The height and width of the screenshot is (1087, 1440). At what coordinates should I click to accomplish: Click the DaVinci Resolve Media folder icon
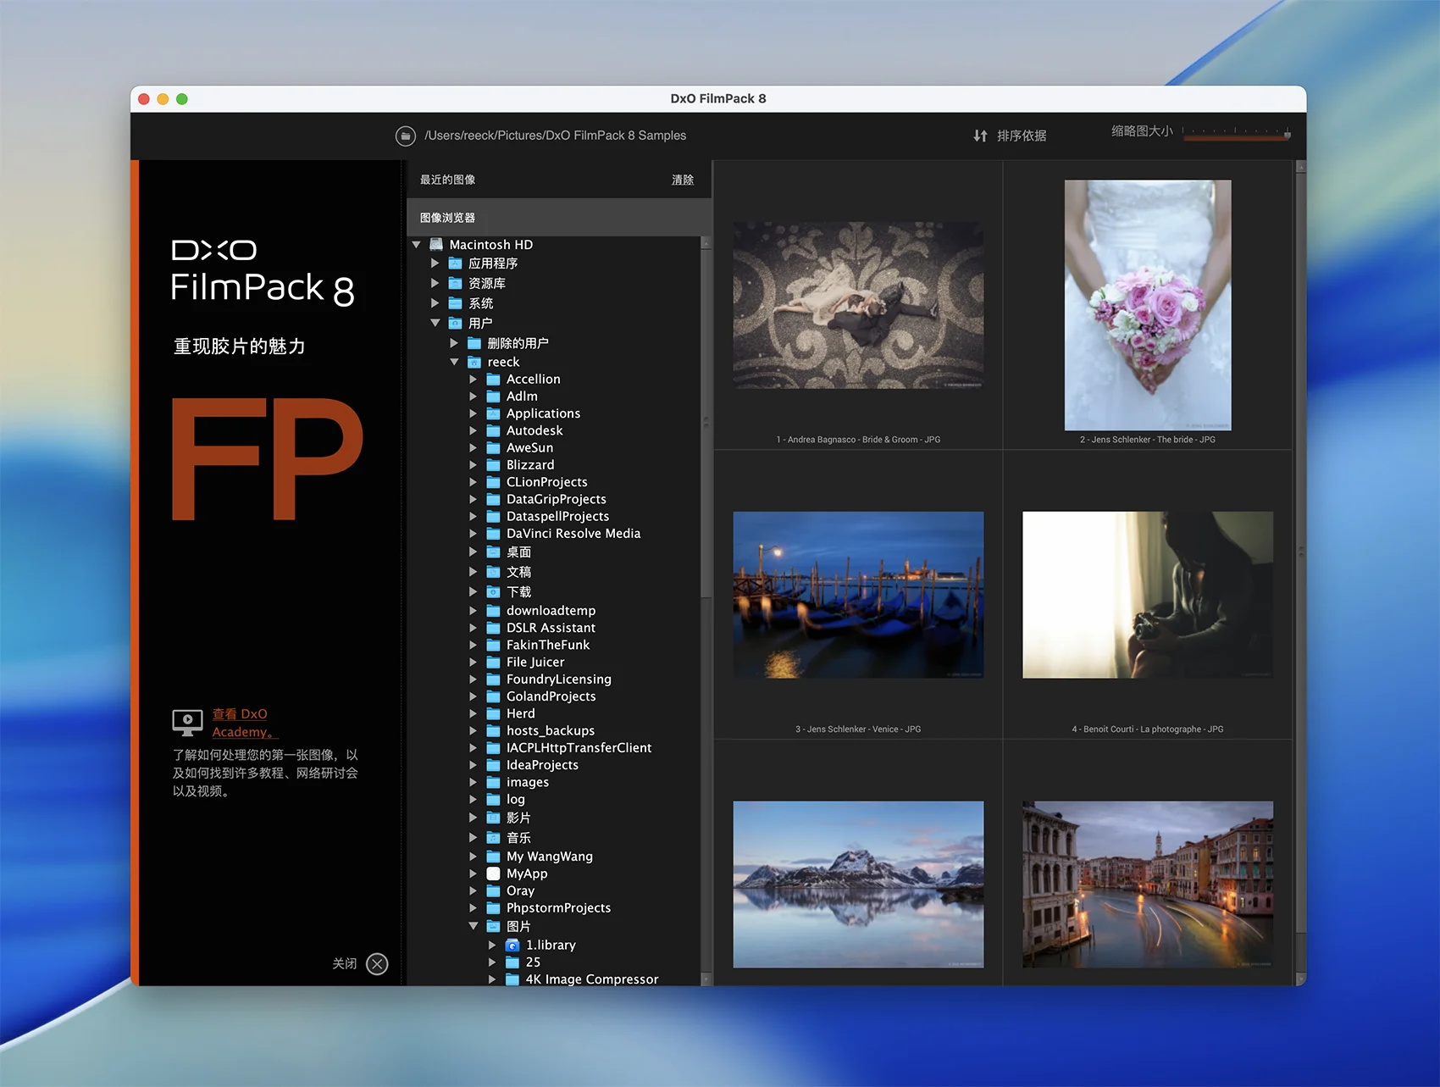(494, 534)
